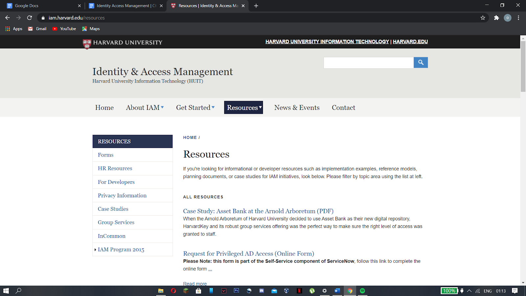Click the Identity & Access Management title

point(162,72)
